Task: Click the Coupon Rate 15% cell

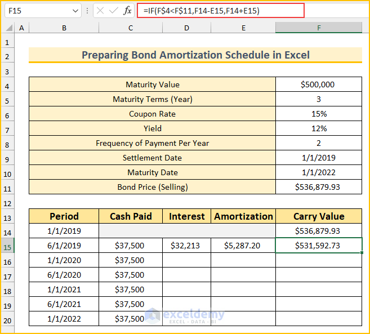Action: [319, 114]
